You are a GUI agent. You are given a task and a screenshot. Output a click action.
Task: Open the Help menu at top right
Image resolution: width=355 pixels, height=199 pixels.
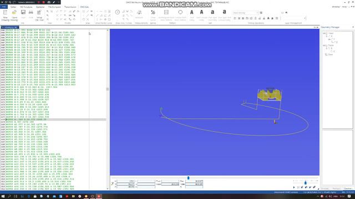[344, 7]
